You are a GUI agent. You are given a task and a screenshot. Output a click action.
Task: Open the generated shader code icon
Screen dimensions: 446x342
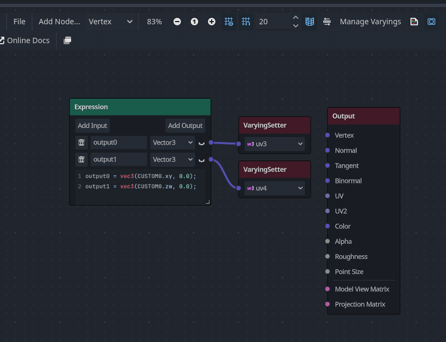[x=414, y=22]
